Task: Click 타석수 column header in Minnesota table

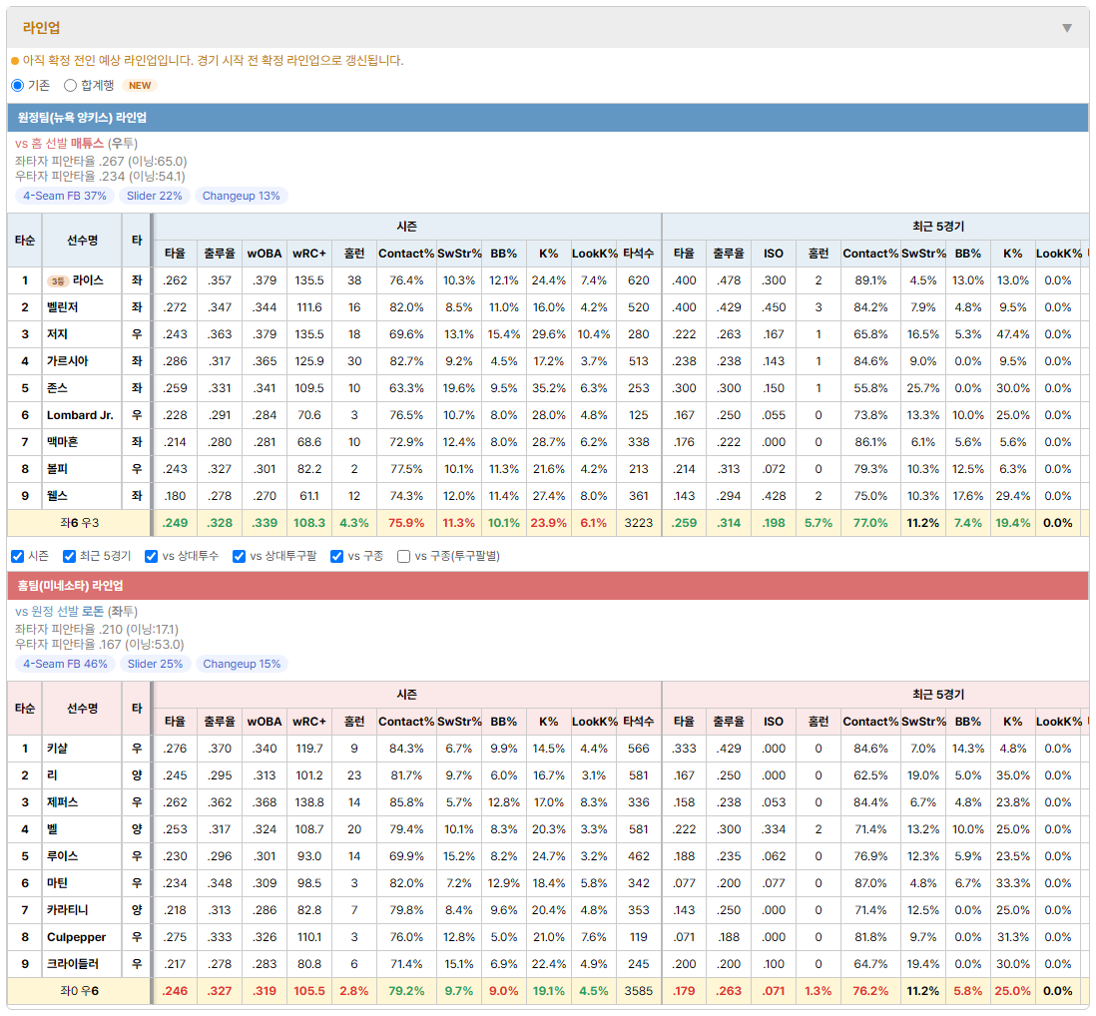Action: pos(638,722)
